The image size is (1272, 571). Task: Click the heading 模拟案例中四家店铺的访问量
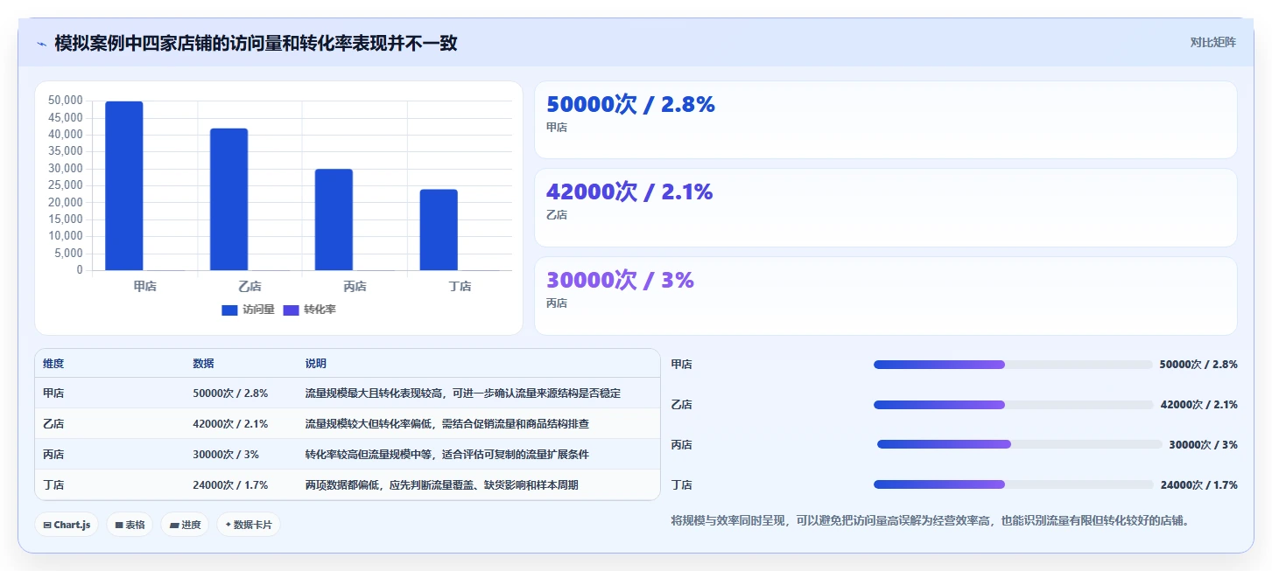point(256,43)
